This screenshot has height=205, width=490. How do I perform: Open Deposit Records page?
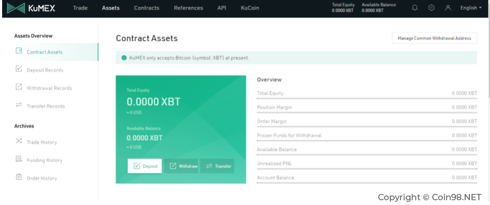45,70
